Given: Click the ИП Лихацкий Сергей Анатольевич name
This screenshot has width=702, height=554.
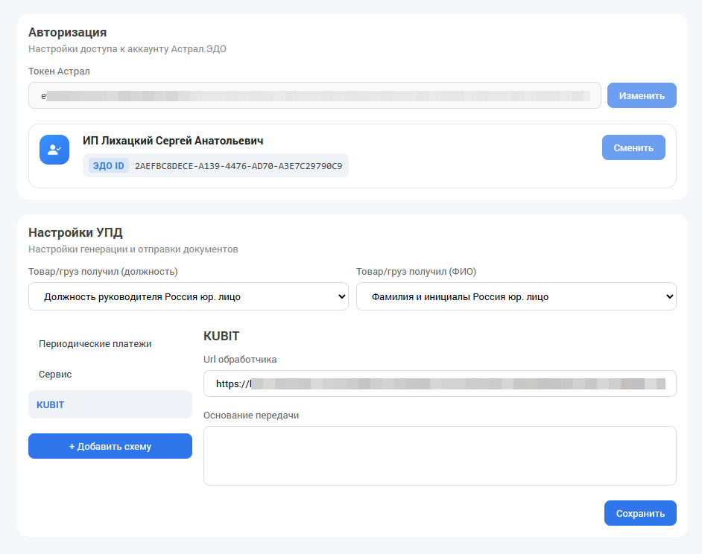Looking at the screenshot, I should coord(173,141).
